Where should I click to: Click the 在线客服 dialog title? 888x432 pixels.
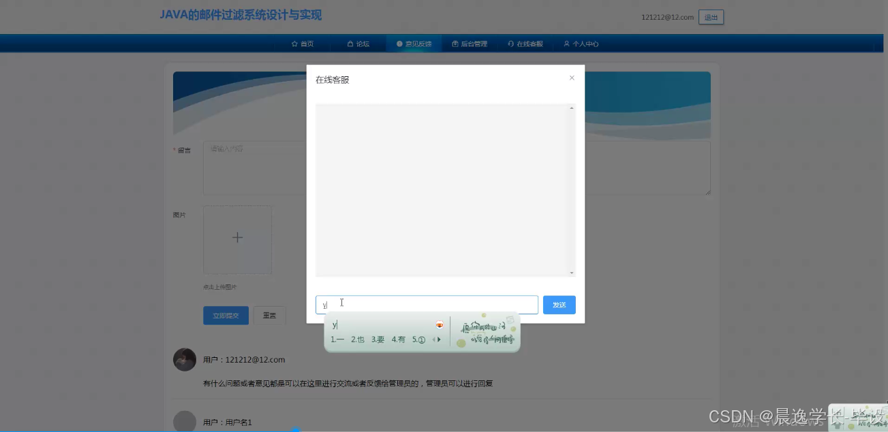pyautogui.click(x=333, y=80)
